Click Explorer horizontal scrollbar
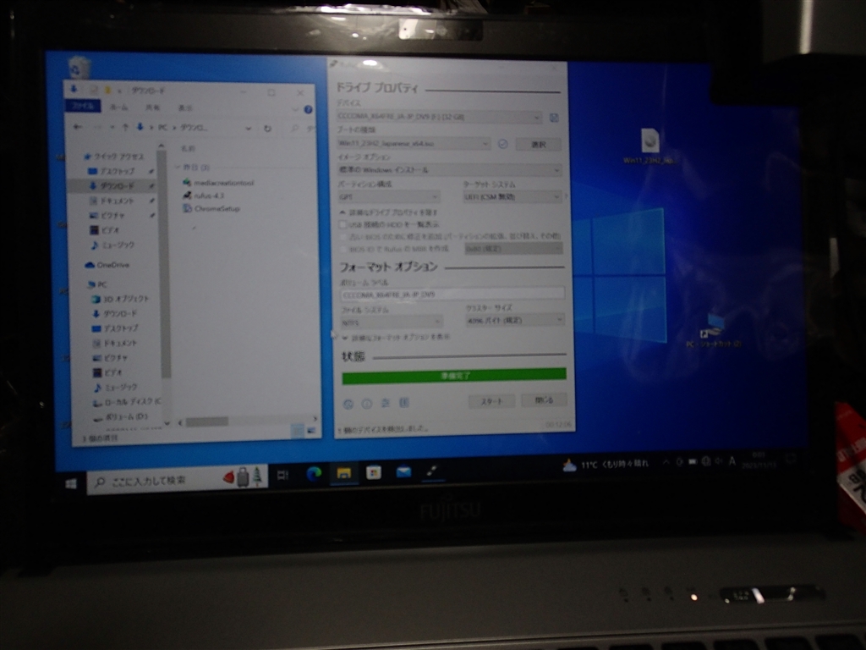This screenshot has width=866, height=650. point(207,422)
